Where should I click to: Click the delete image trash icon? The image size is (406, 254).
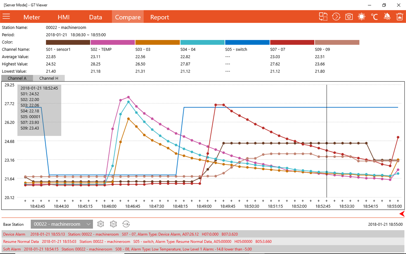point(399,17)
